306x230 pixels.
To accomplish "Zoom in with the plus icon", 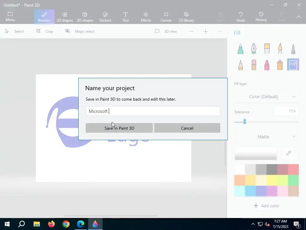I will pos(206,31).
